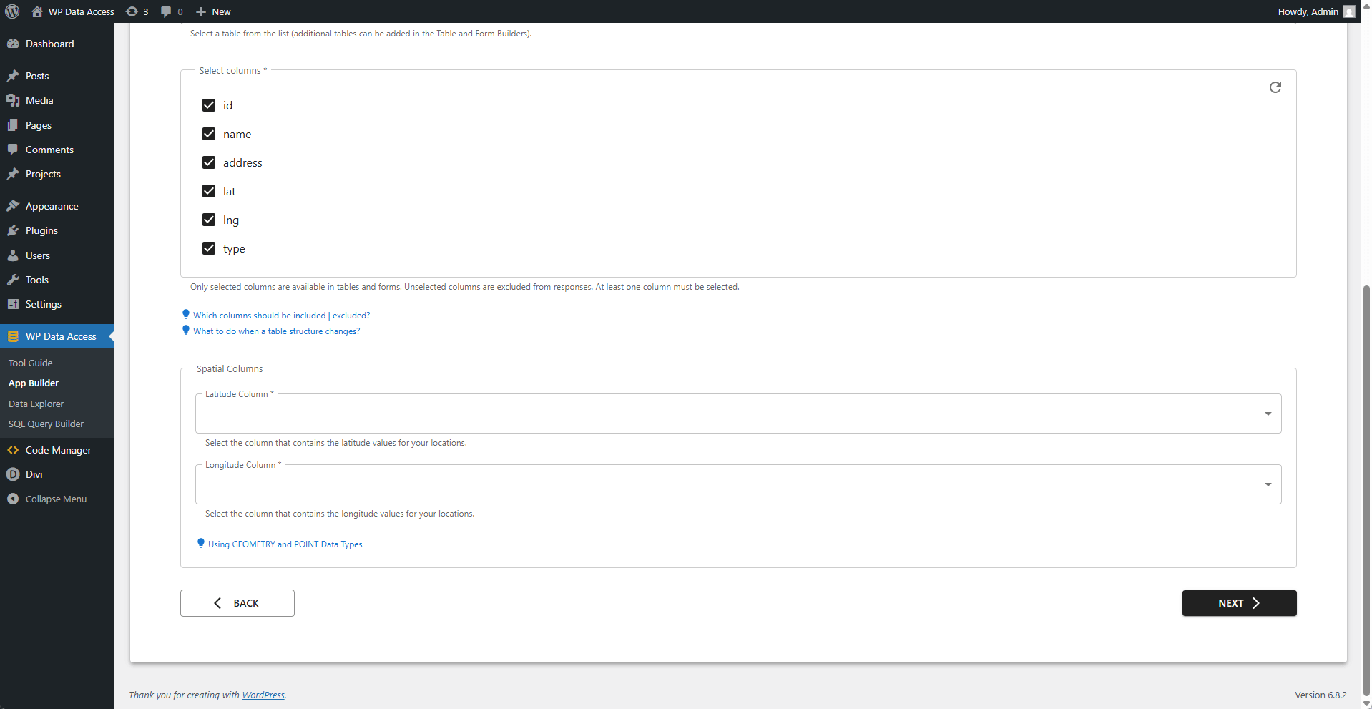Open Data Explorer from the menu

36,404
